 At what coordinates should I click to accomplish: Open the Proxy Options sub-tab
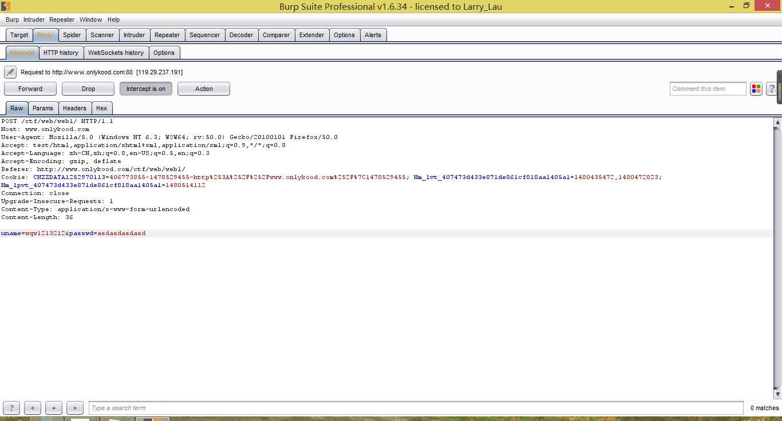[x=164, y=53]
